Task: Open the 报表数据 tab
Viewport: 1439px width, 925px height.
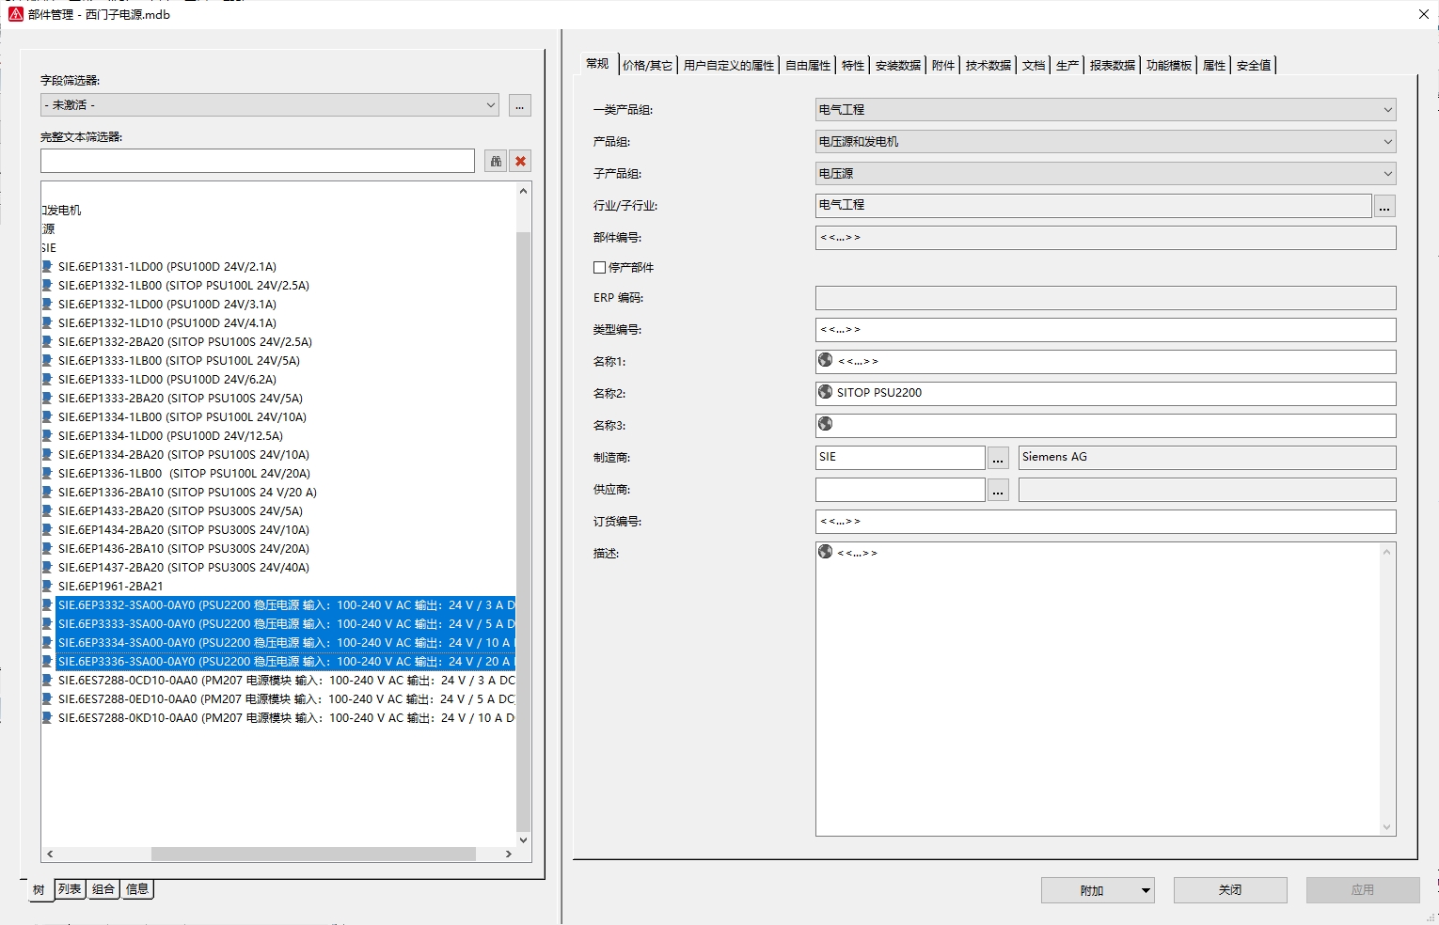Action: point(1113,65)
